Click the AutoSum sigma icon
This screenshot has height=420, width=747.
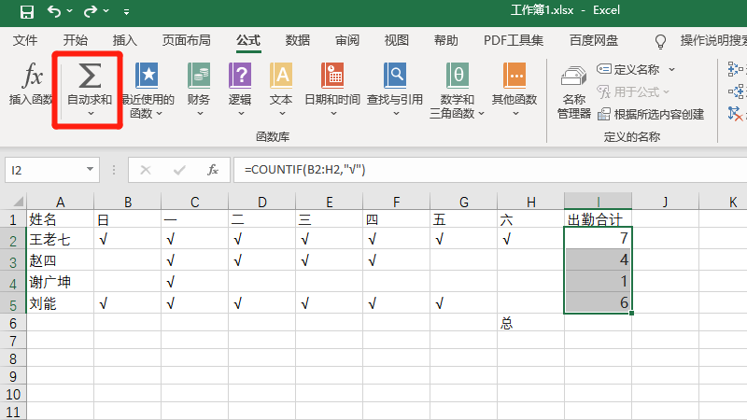coord(90,75)
